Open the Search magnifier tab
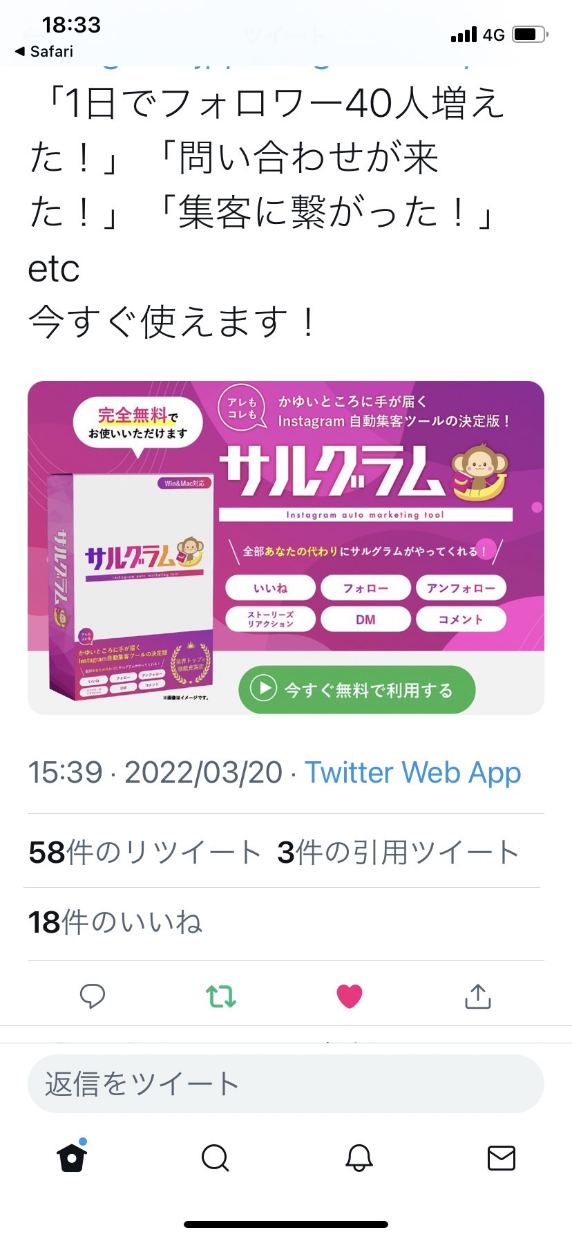Image resolution: width=572 pixels, height=1239 pixels. click(215, 1157)
